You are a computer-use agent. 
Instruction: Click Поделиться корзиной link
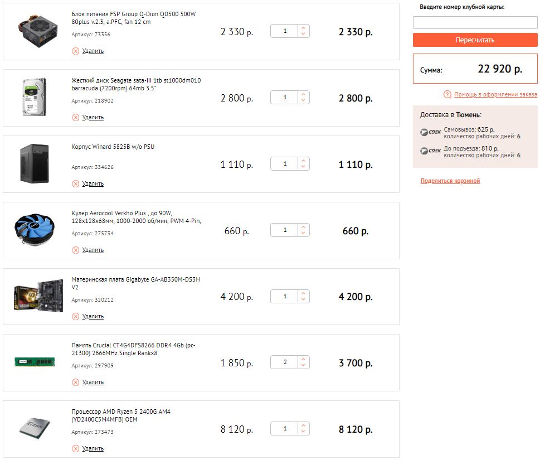(x=450, y=181)
